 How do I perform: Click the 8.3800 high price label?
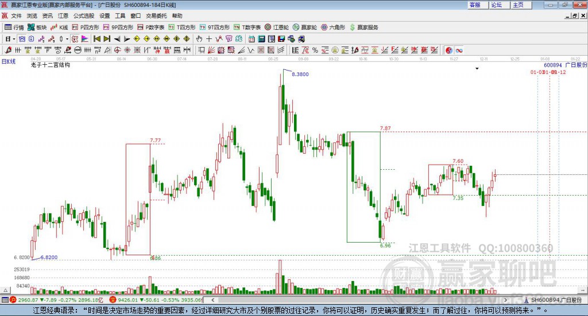(300, 74)
